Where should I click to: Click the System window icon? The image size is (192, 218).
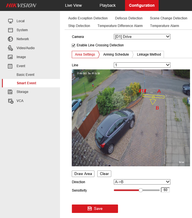pyautogui.click(x=10, y=30)
